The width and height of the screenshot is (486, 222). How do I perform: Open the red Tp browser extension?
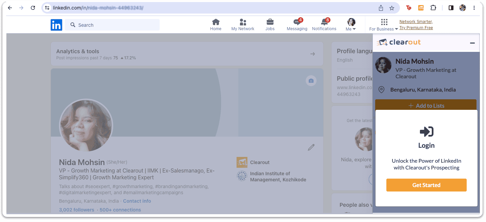click(x=409, y=8)
